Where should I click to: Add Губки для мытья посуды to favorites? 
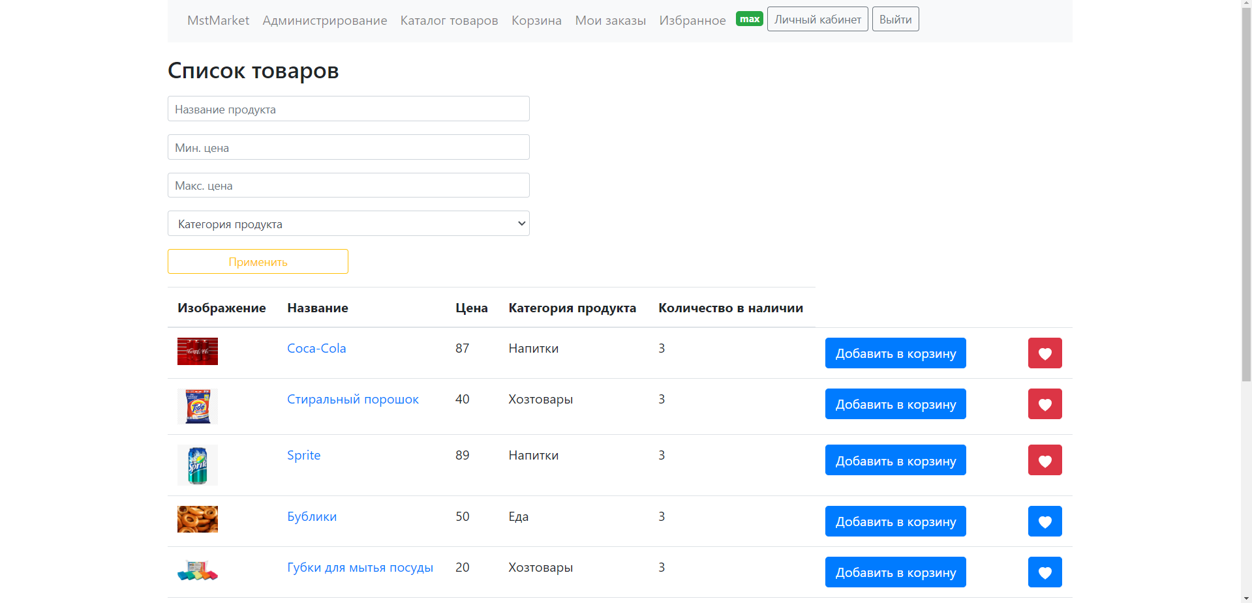tap(1045, 572)
